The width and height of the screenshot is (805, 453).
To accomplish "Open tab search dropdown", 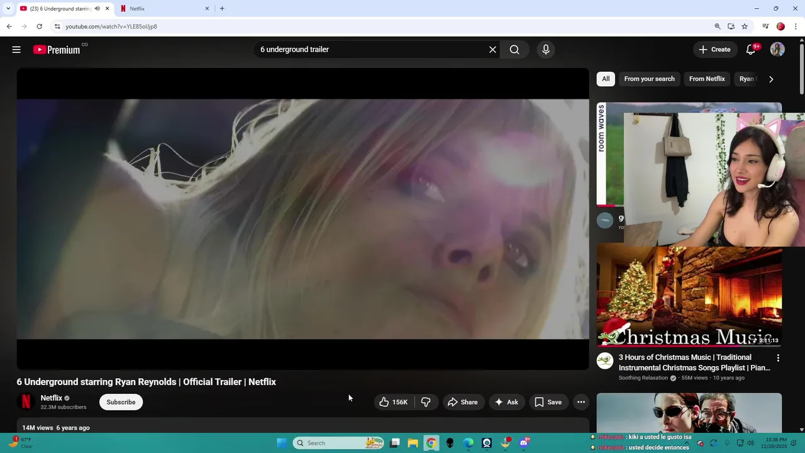I will pos(8,9).
